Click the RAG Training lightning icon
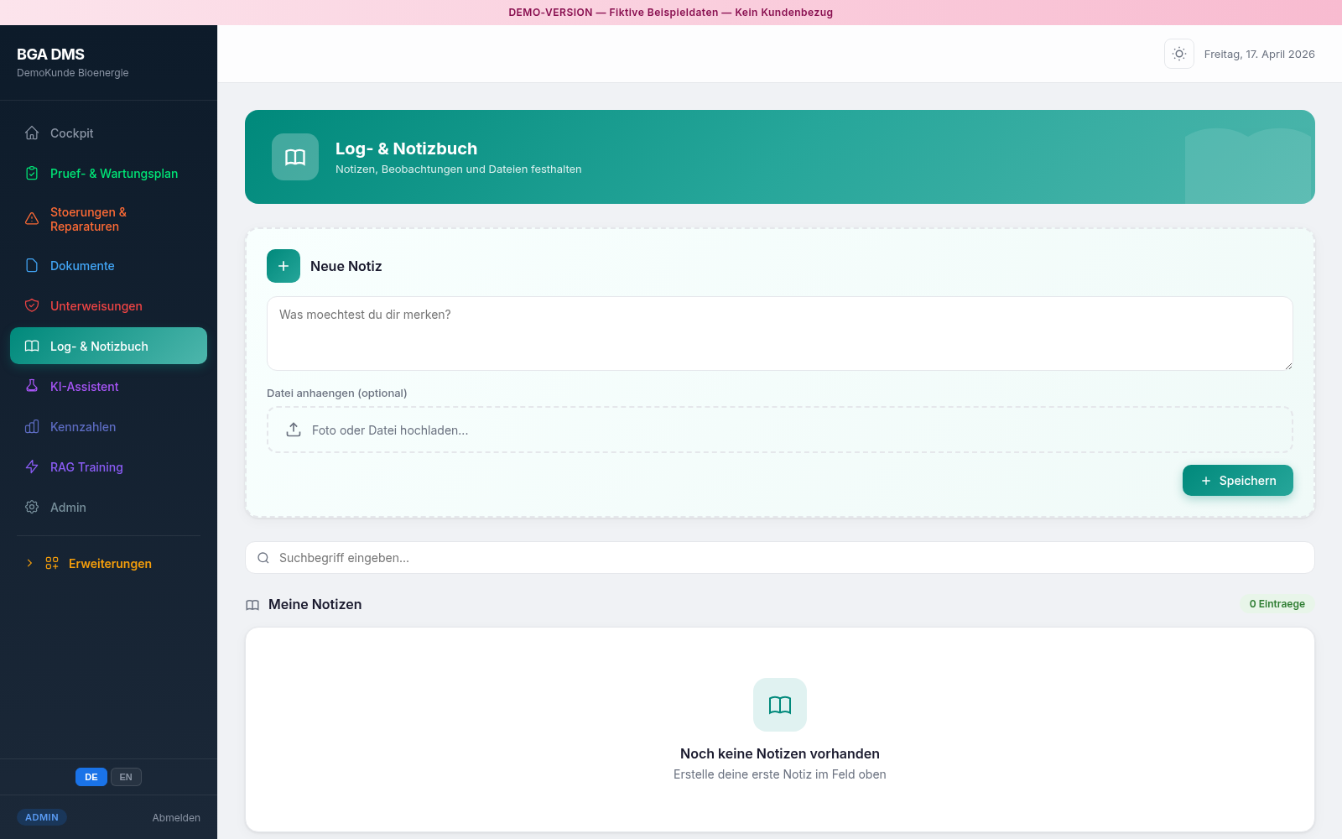This screenshot has width=1342, height=839. (32, 467)
